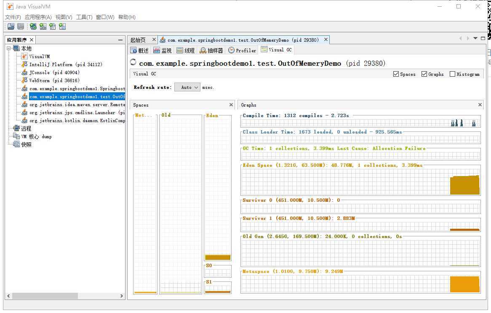Maximize the editor window area

483,38
